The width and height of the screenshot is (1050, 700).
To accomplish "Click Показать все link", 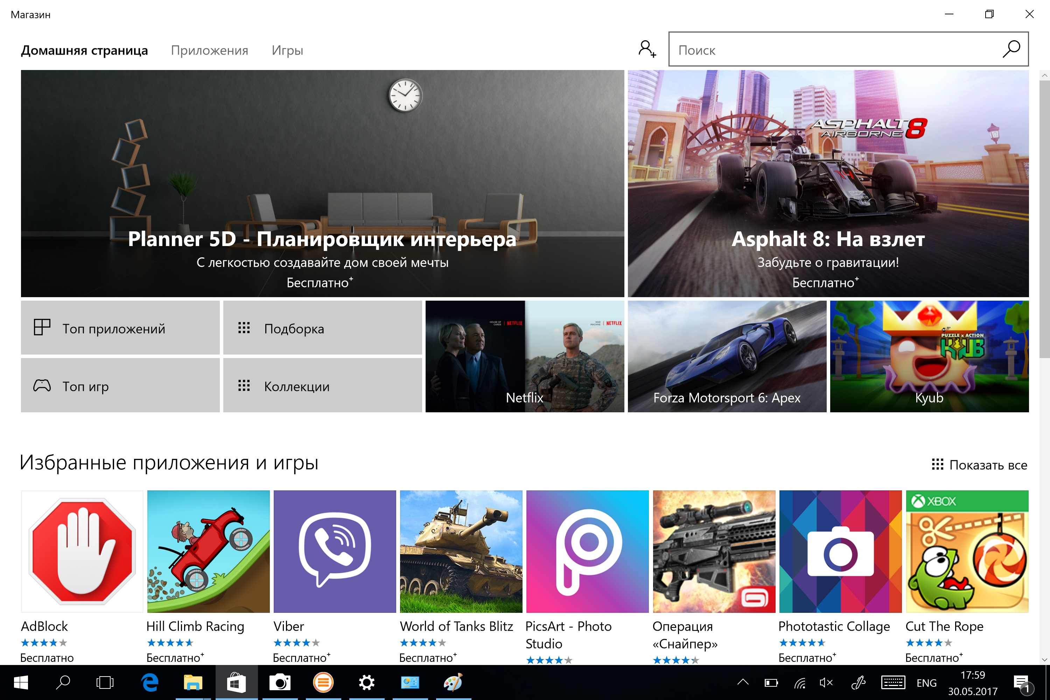I will (979, 465).
